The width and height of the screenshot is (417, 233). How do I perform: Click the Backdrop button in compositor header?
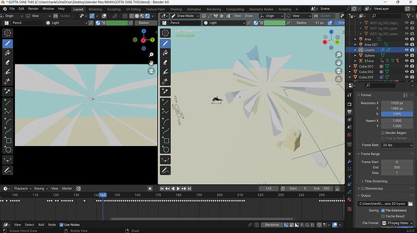pyautogui.click(x=272, y=225)
